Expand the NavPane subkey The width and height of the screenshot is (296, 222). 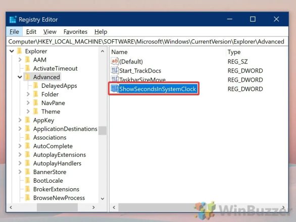[x=28, y=103]
